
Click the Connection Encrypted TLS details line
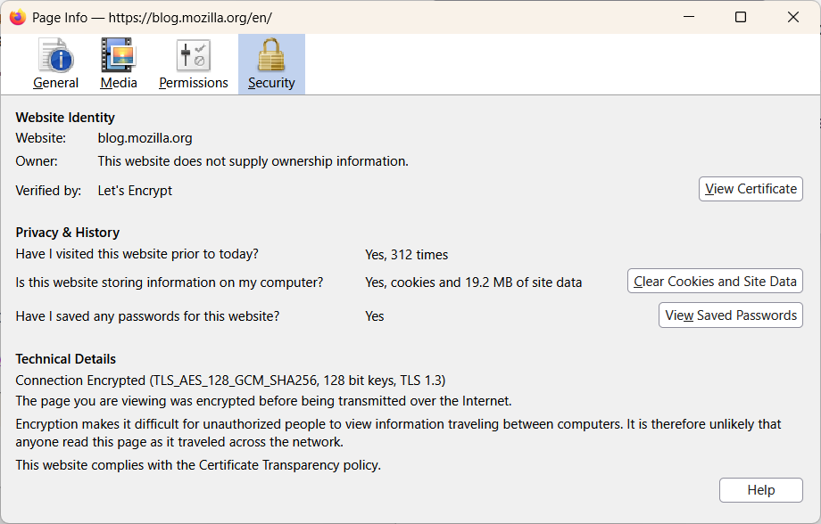[x=230, y=381]
